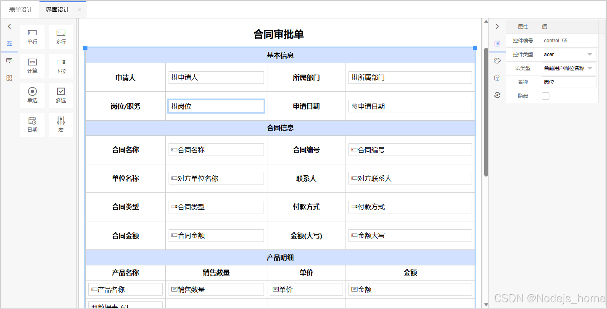Select the 单行 single-line input control
This screenshot has height=309, width=607.
click(32, 36)
